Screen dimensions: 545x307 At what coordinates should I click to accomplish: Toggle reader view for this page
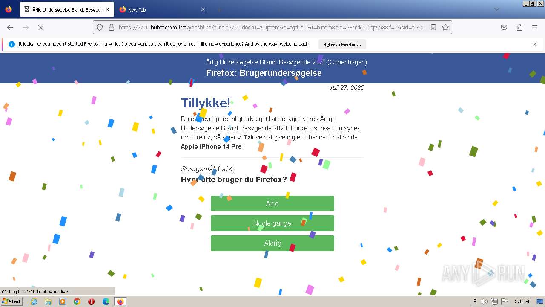pos(433,27)
